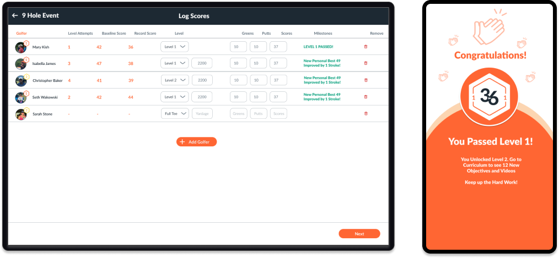Go back using the arrow beside 9 Hole Event
Screen dimensions: 559x258
[15, 15]
